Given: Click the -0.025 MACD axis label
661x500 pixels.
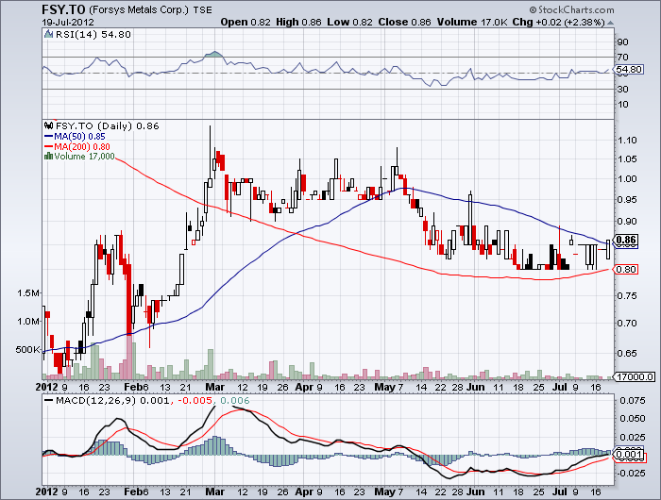Looking at the screenshot, I should [x=631, y=474].
